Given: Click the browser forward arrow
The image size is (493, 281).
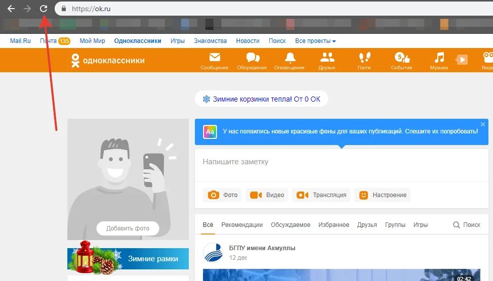Looking at the screenshot, I should coord(27,9).
